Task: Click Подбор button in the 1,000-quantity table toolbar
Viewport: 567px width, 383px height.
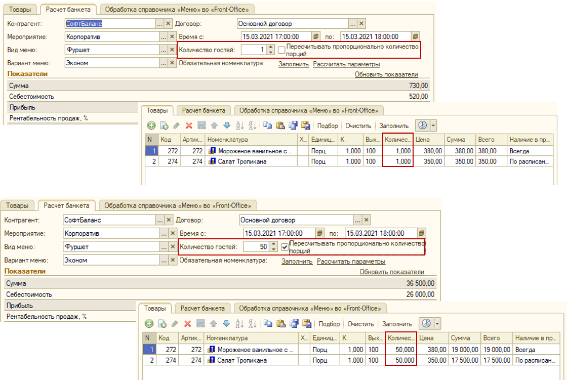Action: pos(327,126)
